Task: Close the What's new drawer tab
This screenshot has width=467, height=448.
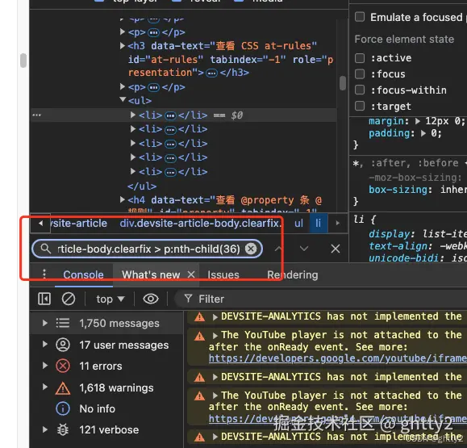Action: coord(191,274)
